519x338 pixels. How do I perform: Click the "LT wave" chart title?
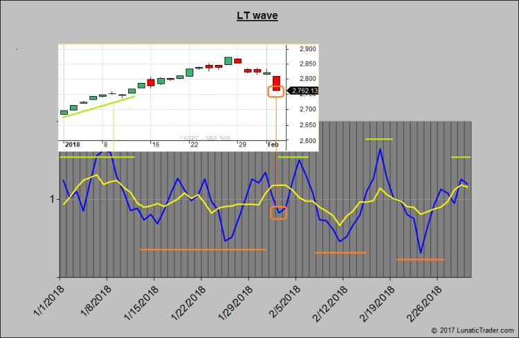(258, 16)
